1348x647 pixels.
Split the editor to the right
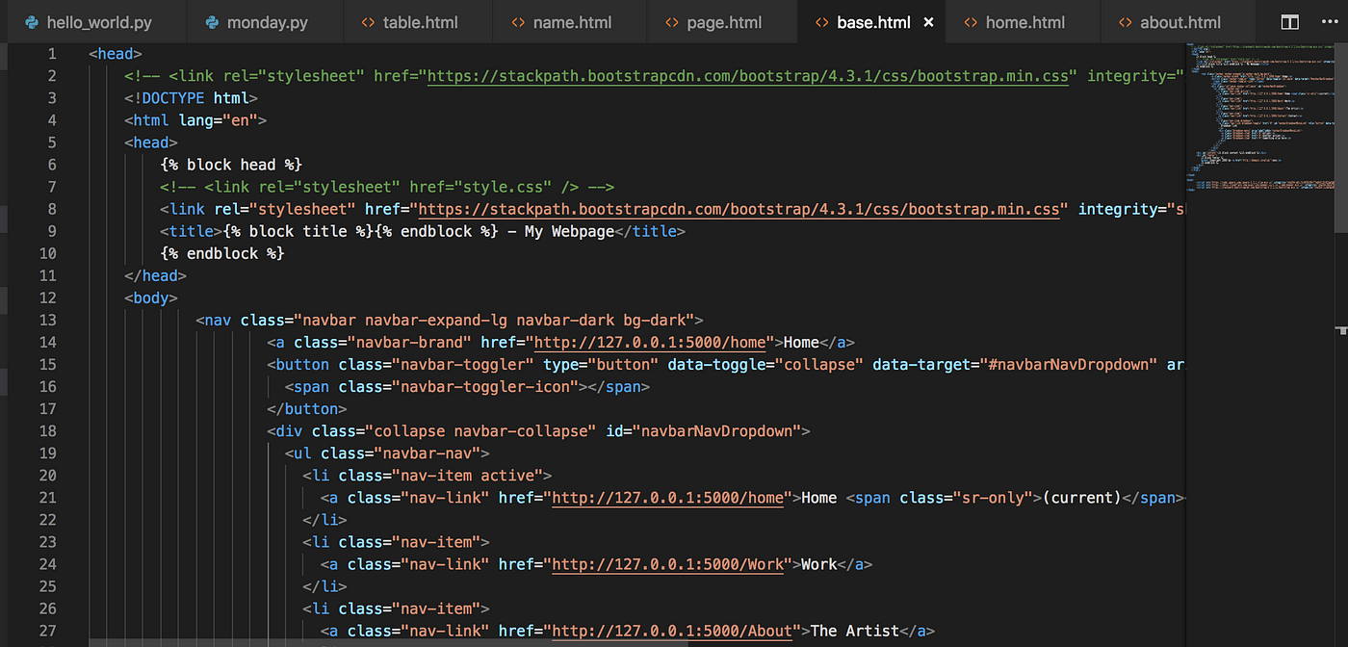1289,22
